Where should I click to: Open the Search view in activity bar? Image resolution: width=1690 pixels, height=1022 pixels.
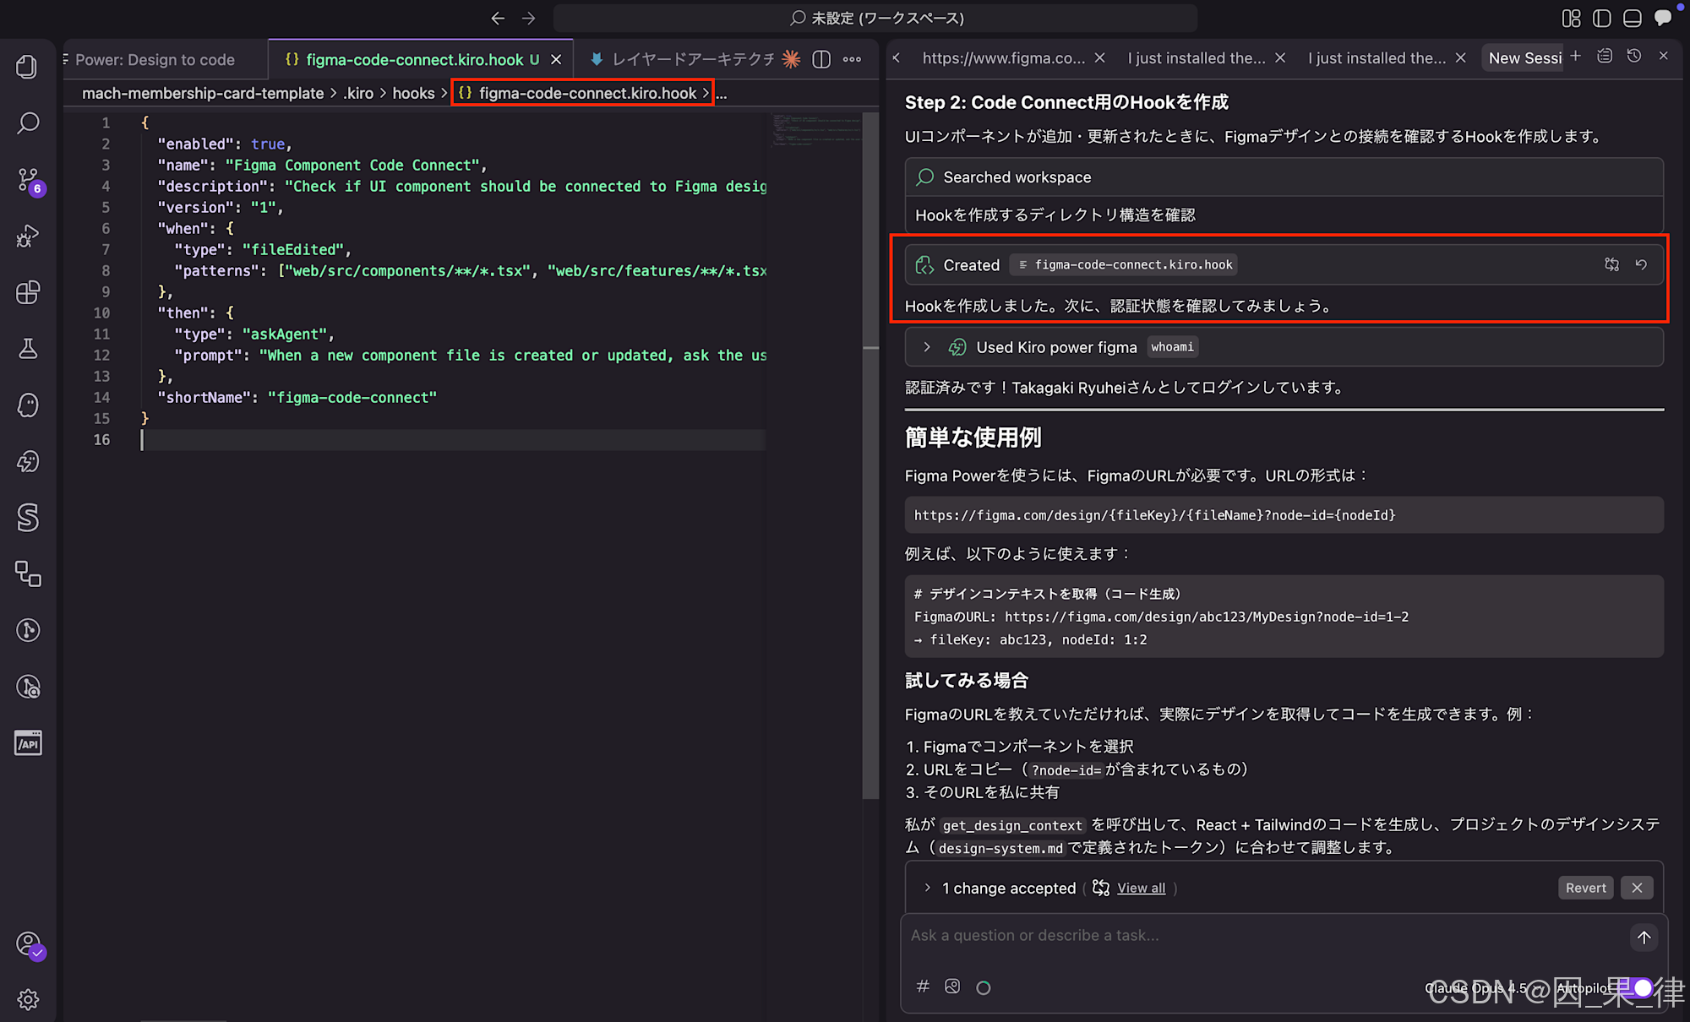28,123
